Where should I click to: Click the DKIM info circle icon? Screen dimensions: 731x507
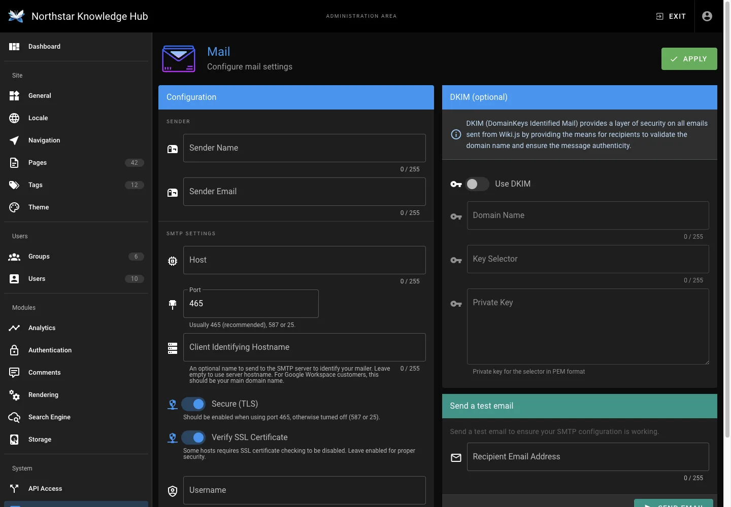[456, 134]
